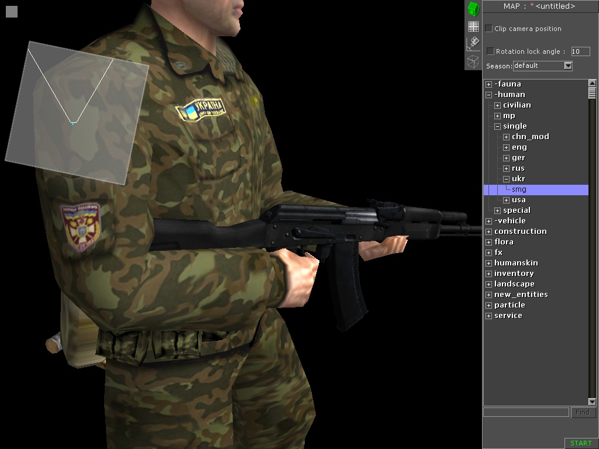Select the inventory label in the tree
This screenshot has height=449, width=599.
point(514,274)
